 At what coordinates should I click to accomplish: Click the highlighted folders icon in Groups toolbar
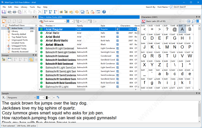click(31, 59)
